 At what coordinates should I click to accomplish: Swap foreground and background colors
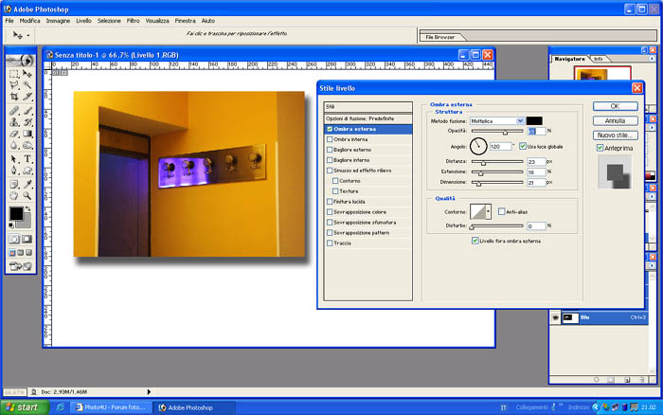pos(27,208)
